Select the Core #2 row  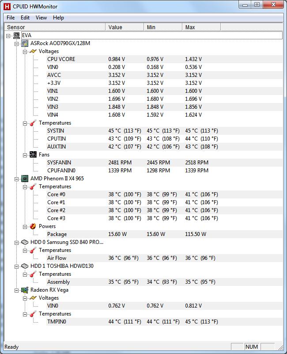(164, 210)
